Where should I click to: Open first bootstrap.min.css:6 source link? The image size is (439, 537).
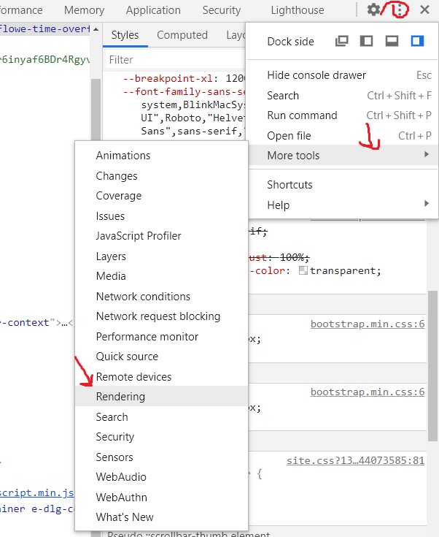point(367,324)
